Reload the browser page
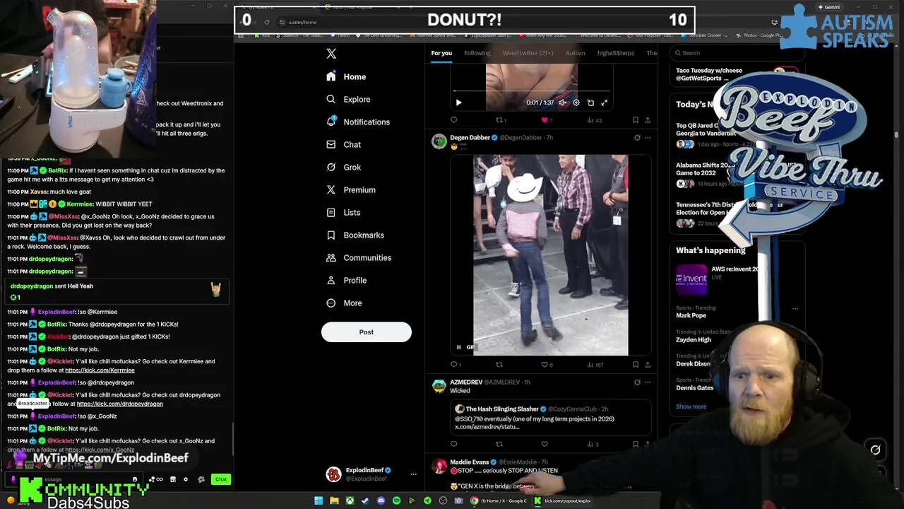 (x=267, y=22)
